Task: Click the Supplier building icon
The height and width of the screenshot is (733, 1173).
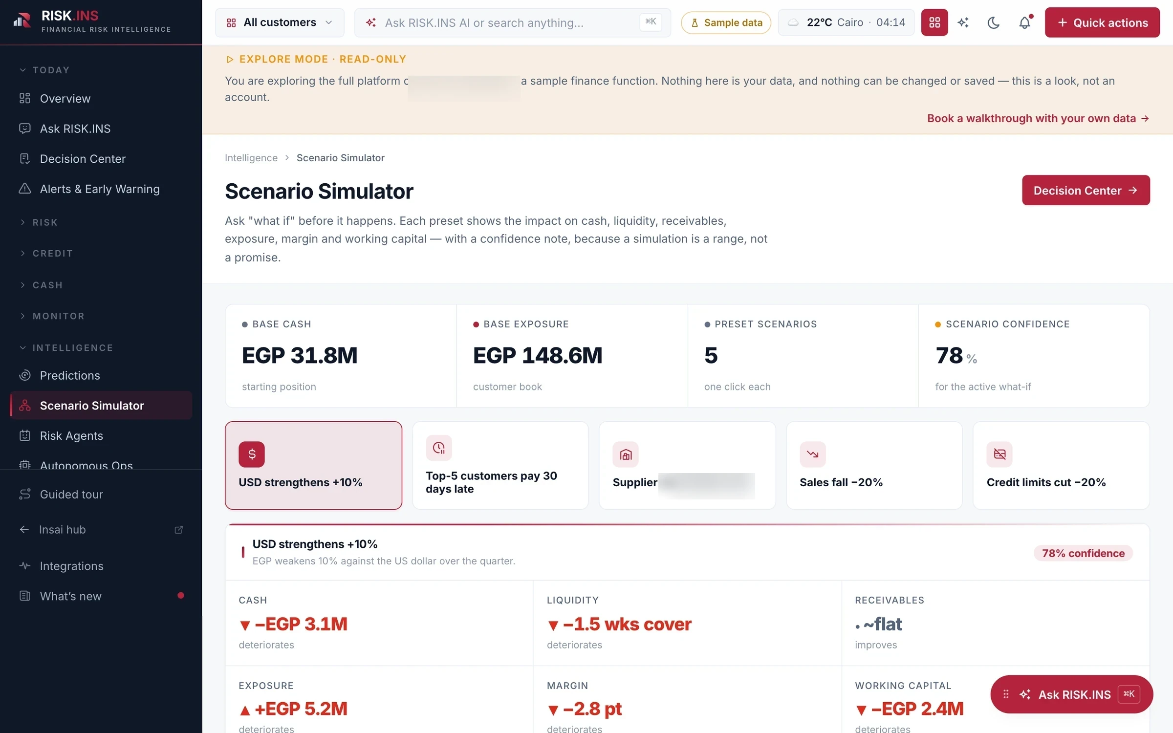Action: [626, 454]
